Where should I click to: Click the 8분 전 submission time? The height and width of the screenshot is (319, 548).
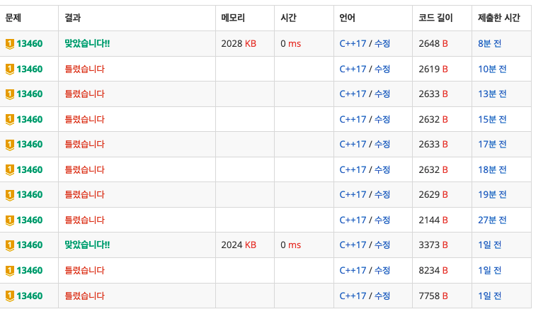point(490,44)
